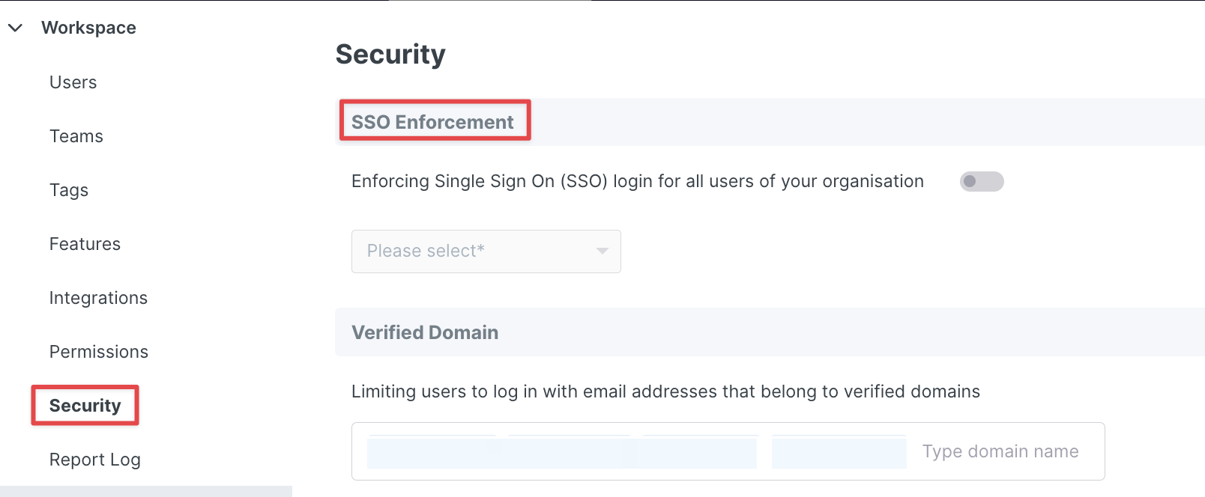Select Security in the sidebar
1205x497 pixels.
(85, 406)
